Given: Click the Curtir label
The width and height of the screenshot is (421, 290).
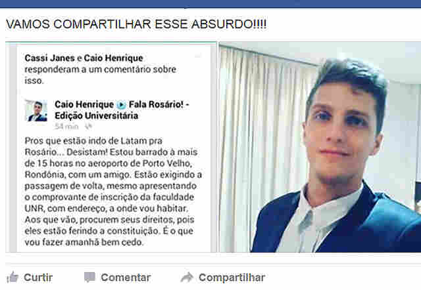Looking at the screenshot, I should tap(38, 278).
